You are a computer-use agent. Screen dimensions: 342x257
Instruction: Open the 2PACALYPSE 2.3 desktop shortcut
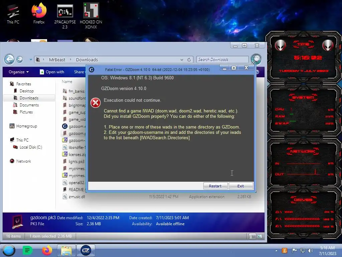[x=65, y=16]
